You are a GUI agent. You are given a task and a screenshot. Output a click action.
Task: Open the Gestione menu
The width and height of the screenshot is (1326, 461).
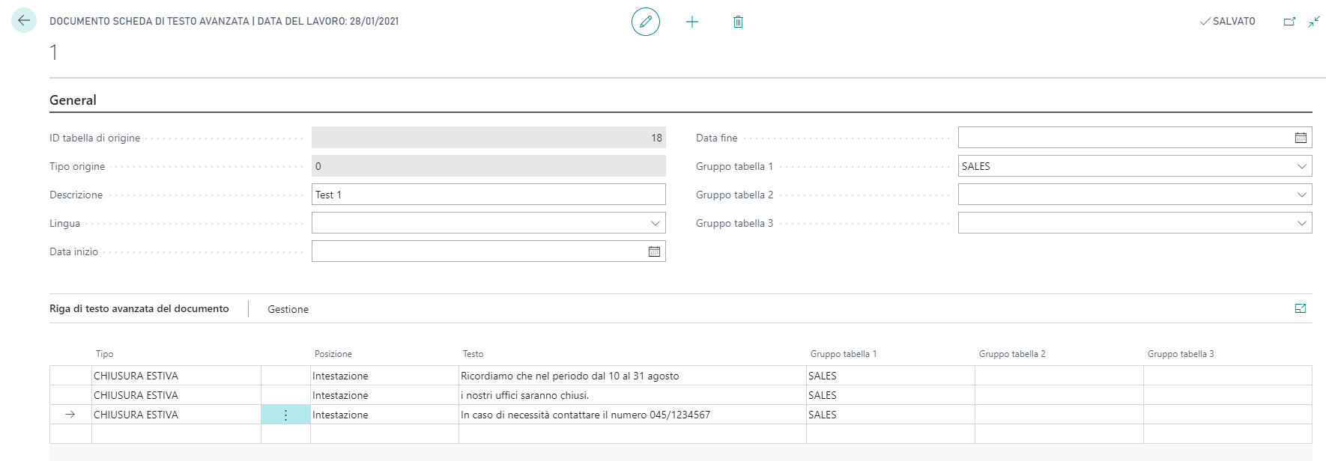(x=288, y=309)
